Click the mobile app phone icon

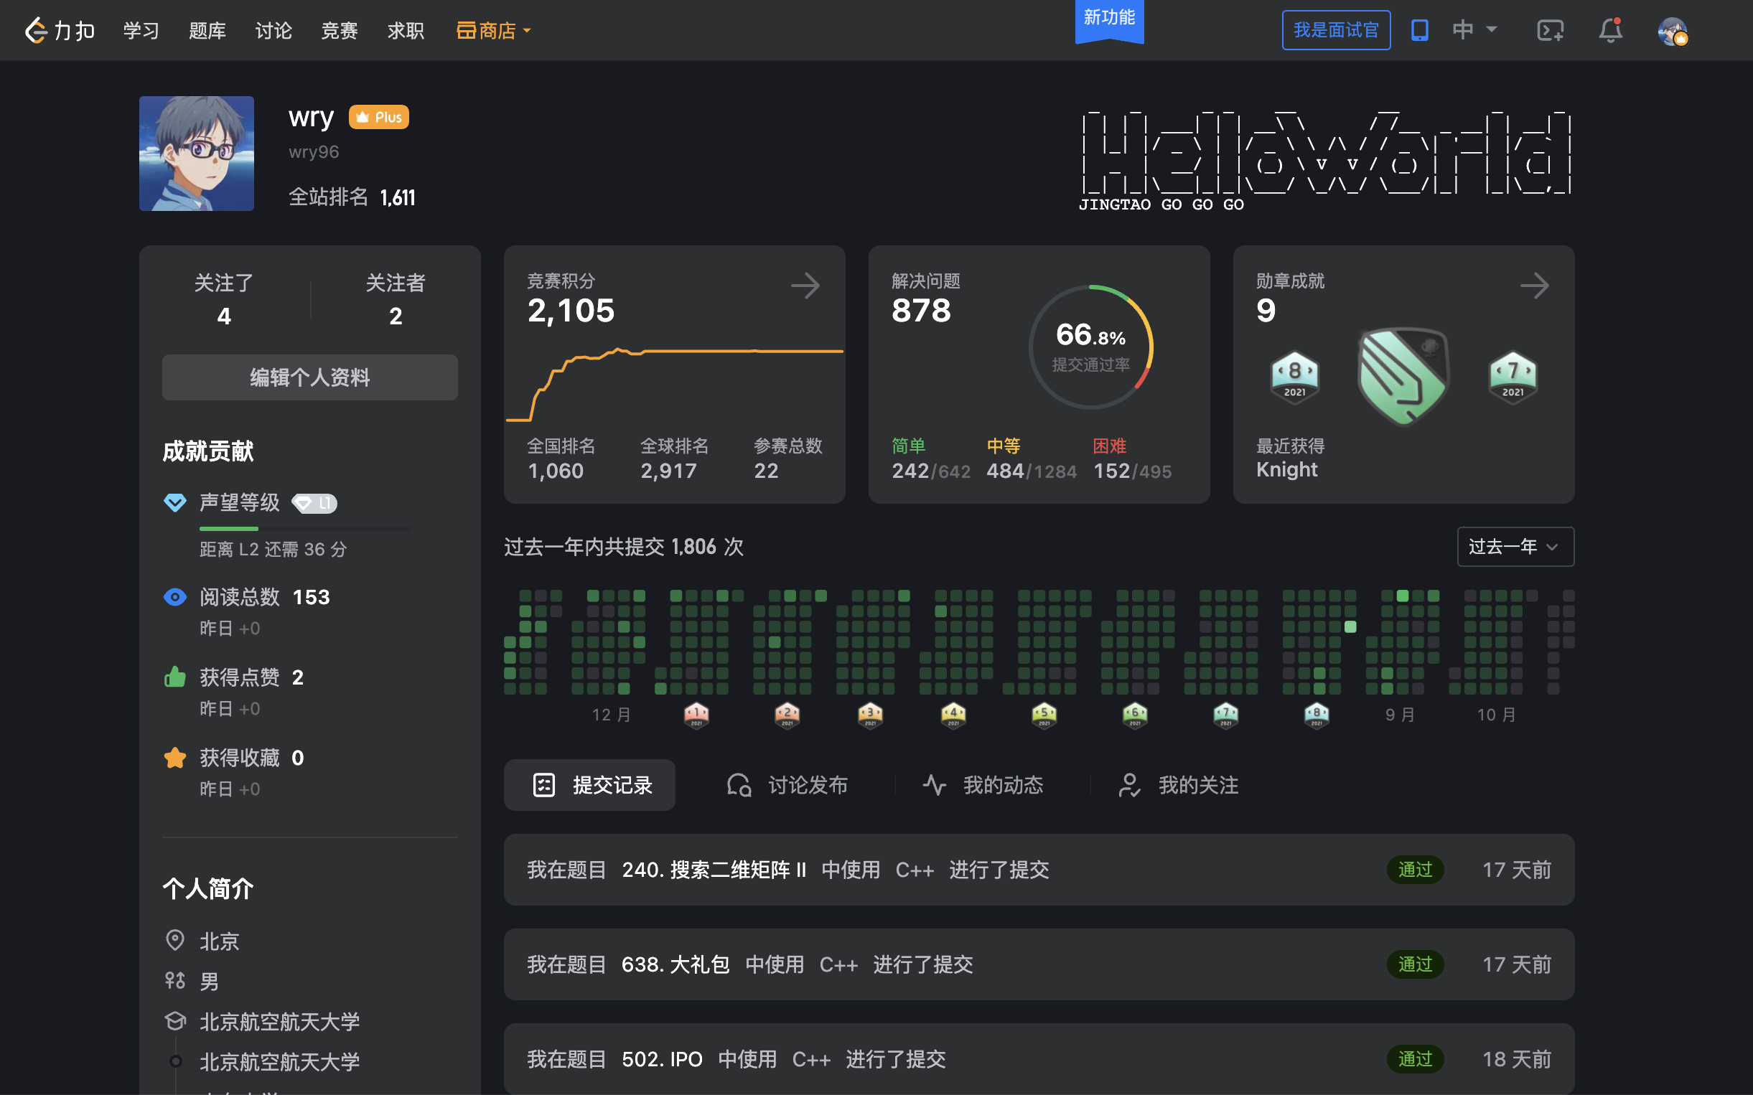tap(1419, 30)
